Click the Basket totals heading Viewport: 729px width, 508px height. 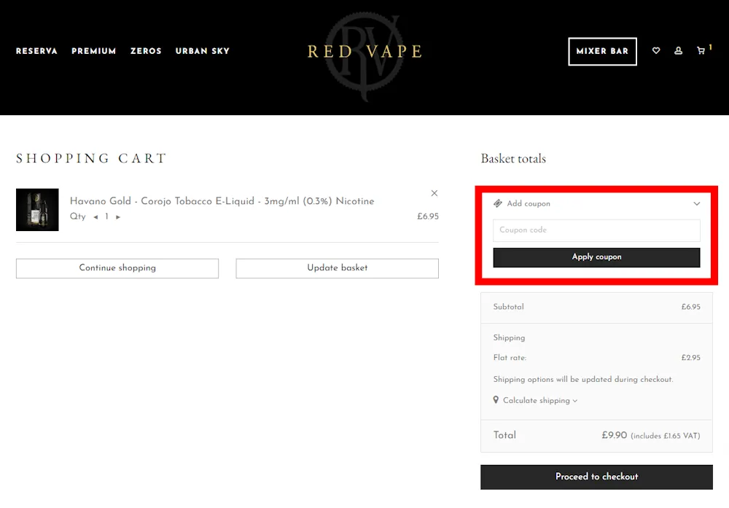pyautogui.click(x=513, y=158)
